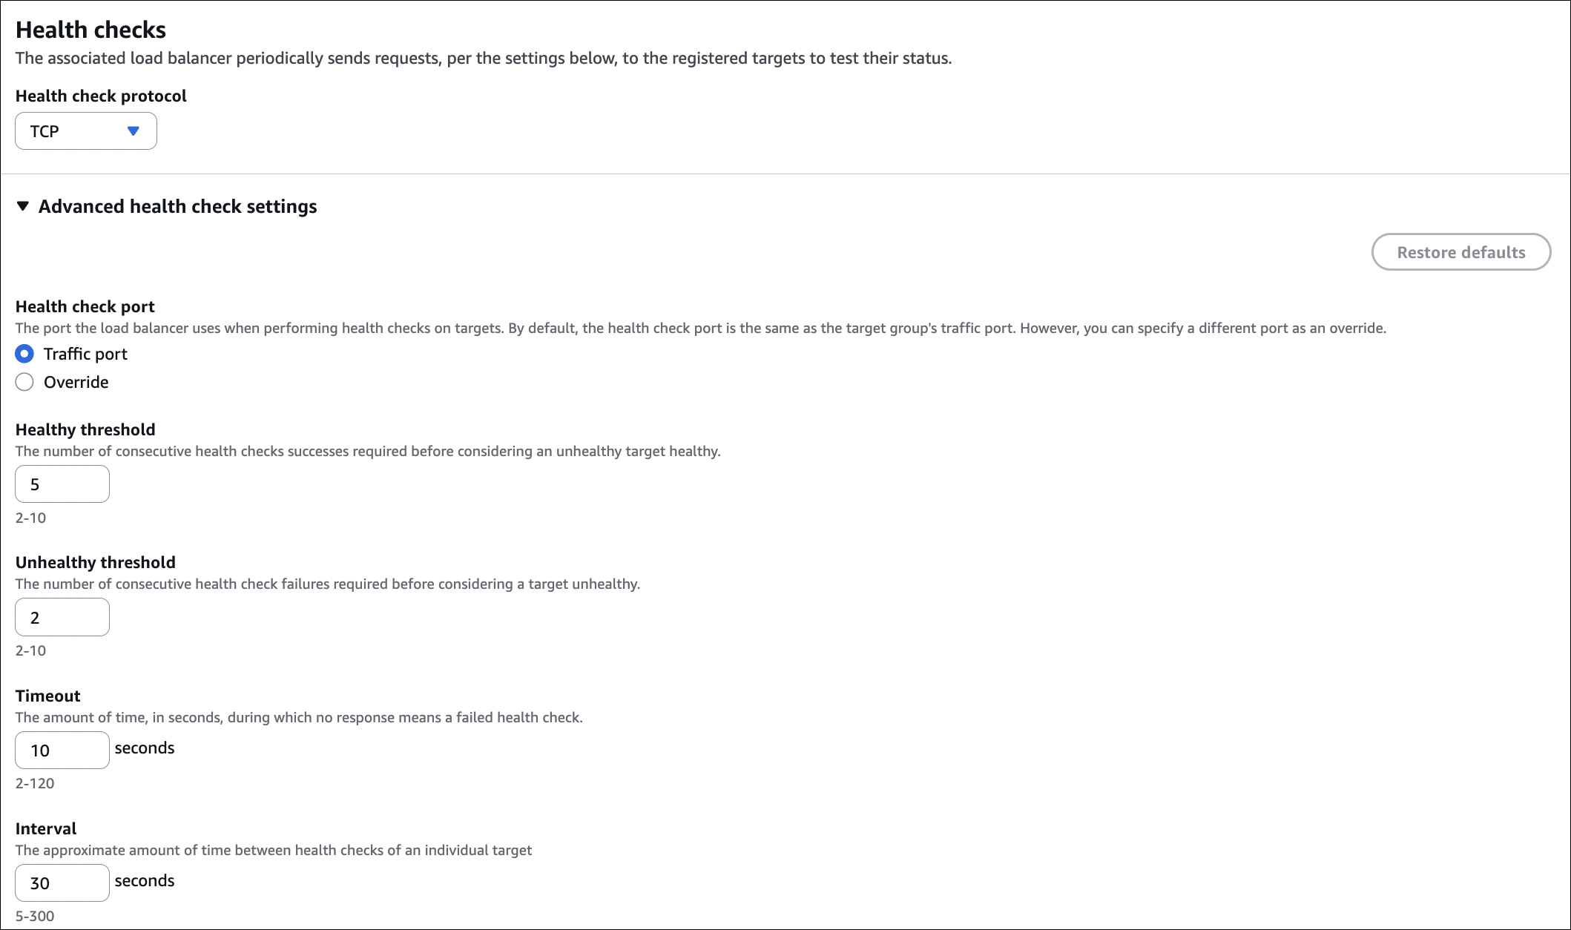
Task: Click the Interval seconds input box
Action: [62, 883]
